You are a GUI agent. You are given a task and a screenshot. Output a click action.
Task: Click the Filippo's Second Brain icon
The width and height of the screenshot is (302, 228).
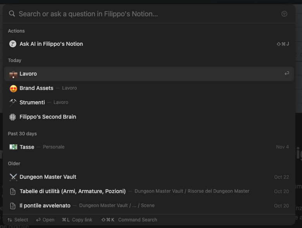point(13,117)
